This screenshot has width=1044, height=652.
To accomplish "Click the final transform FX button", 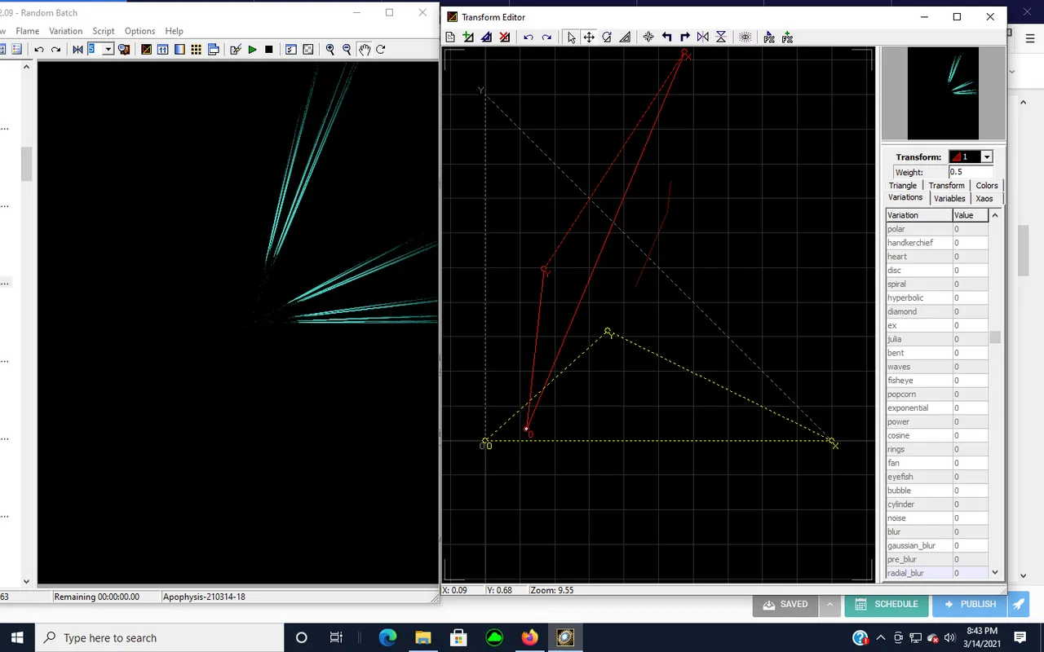I will (787, 37).
